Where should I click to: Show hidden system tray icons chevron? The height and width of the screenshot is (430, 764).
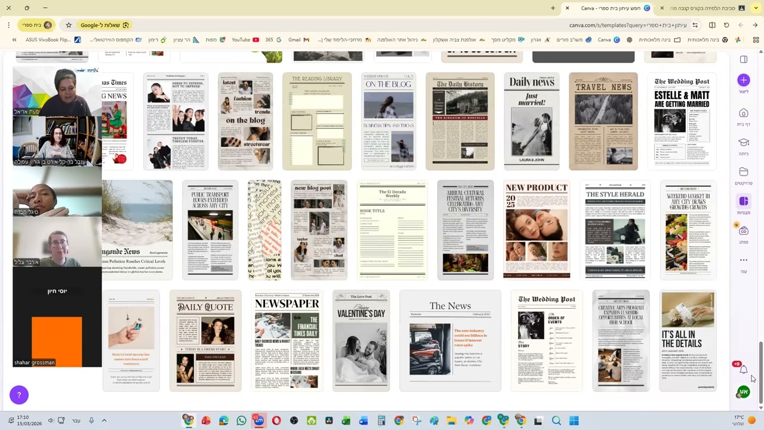point(104,420)
